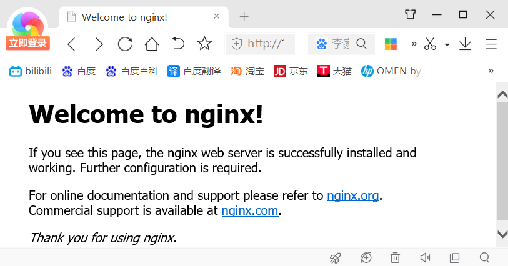Viewport: 508px width, 266px height.
Task: Follow the nginx.org link
Action: [x=353, y=195]
